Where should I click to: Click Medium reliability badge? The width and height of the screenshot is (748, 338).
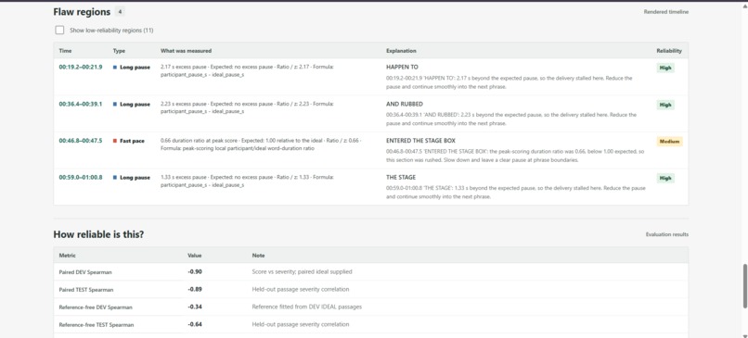670,142
